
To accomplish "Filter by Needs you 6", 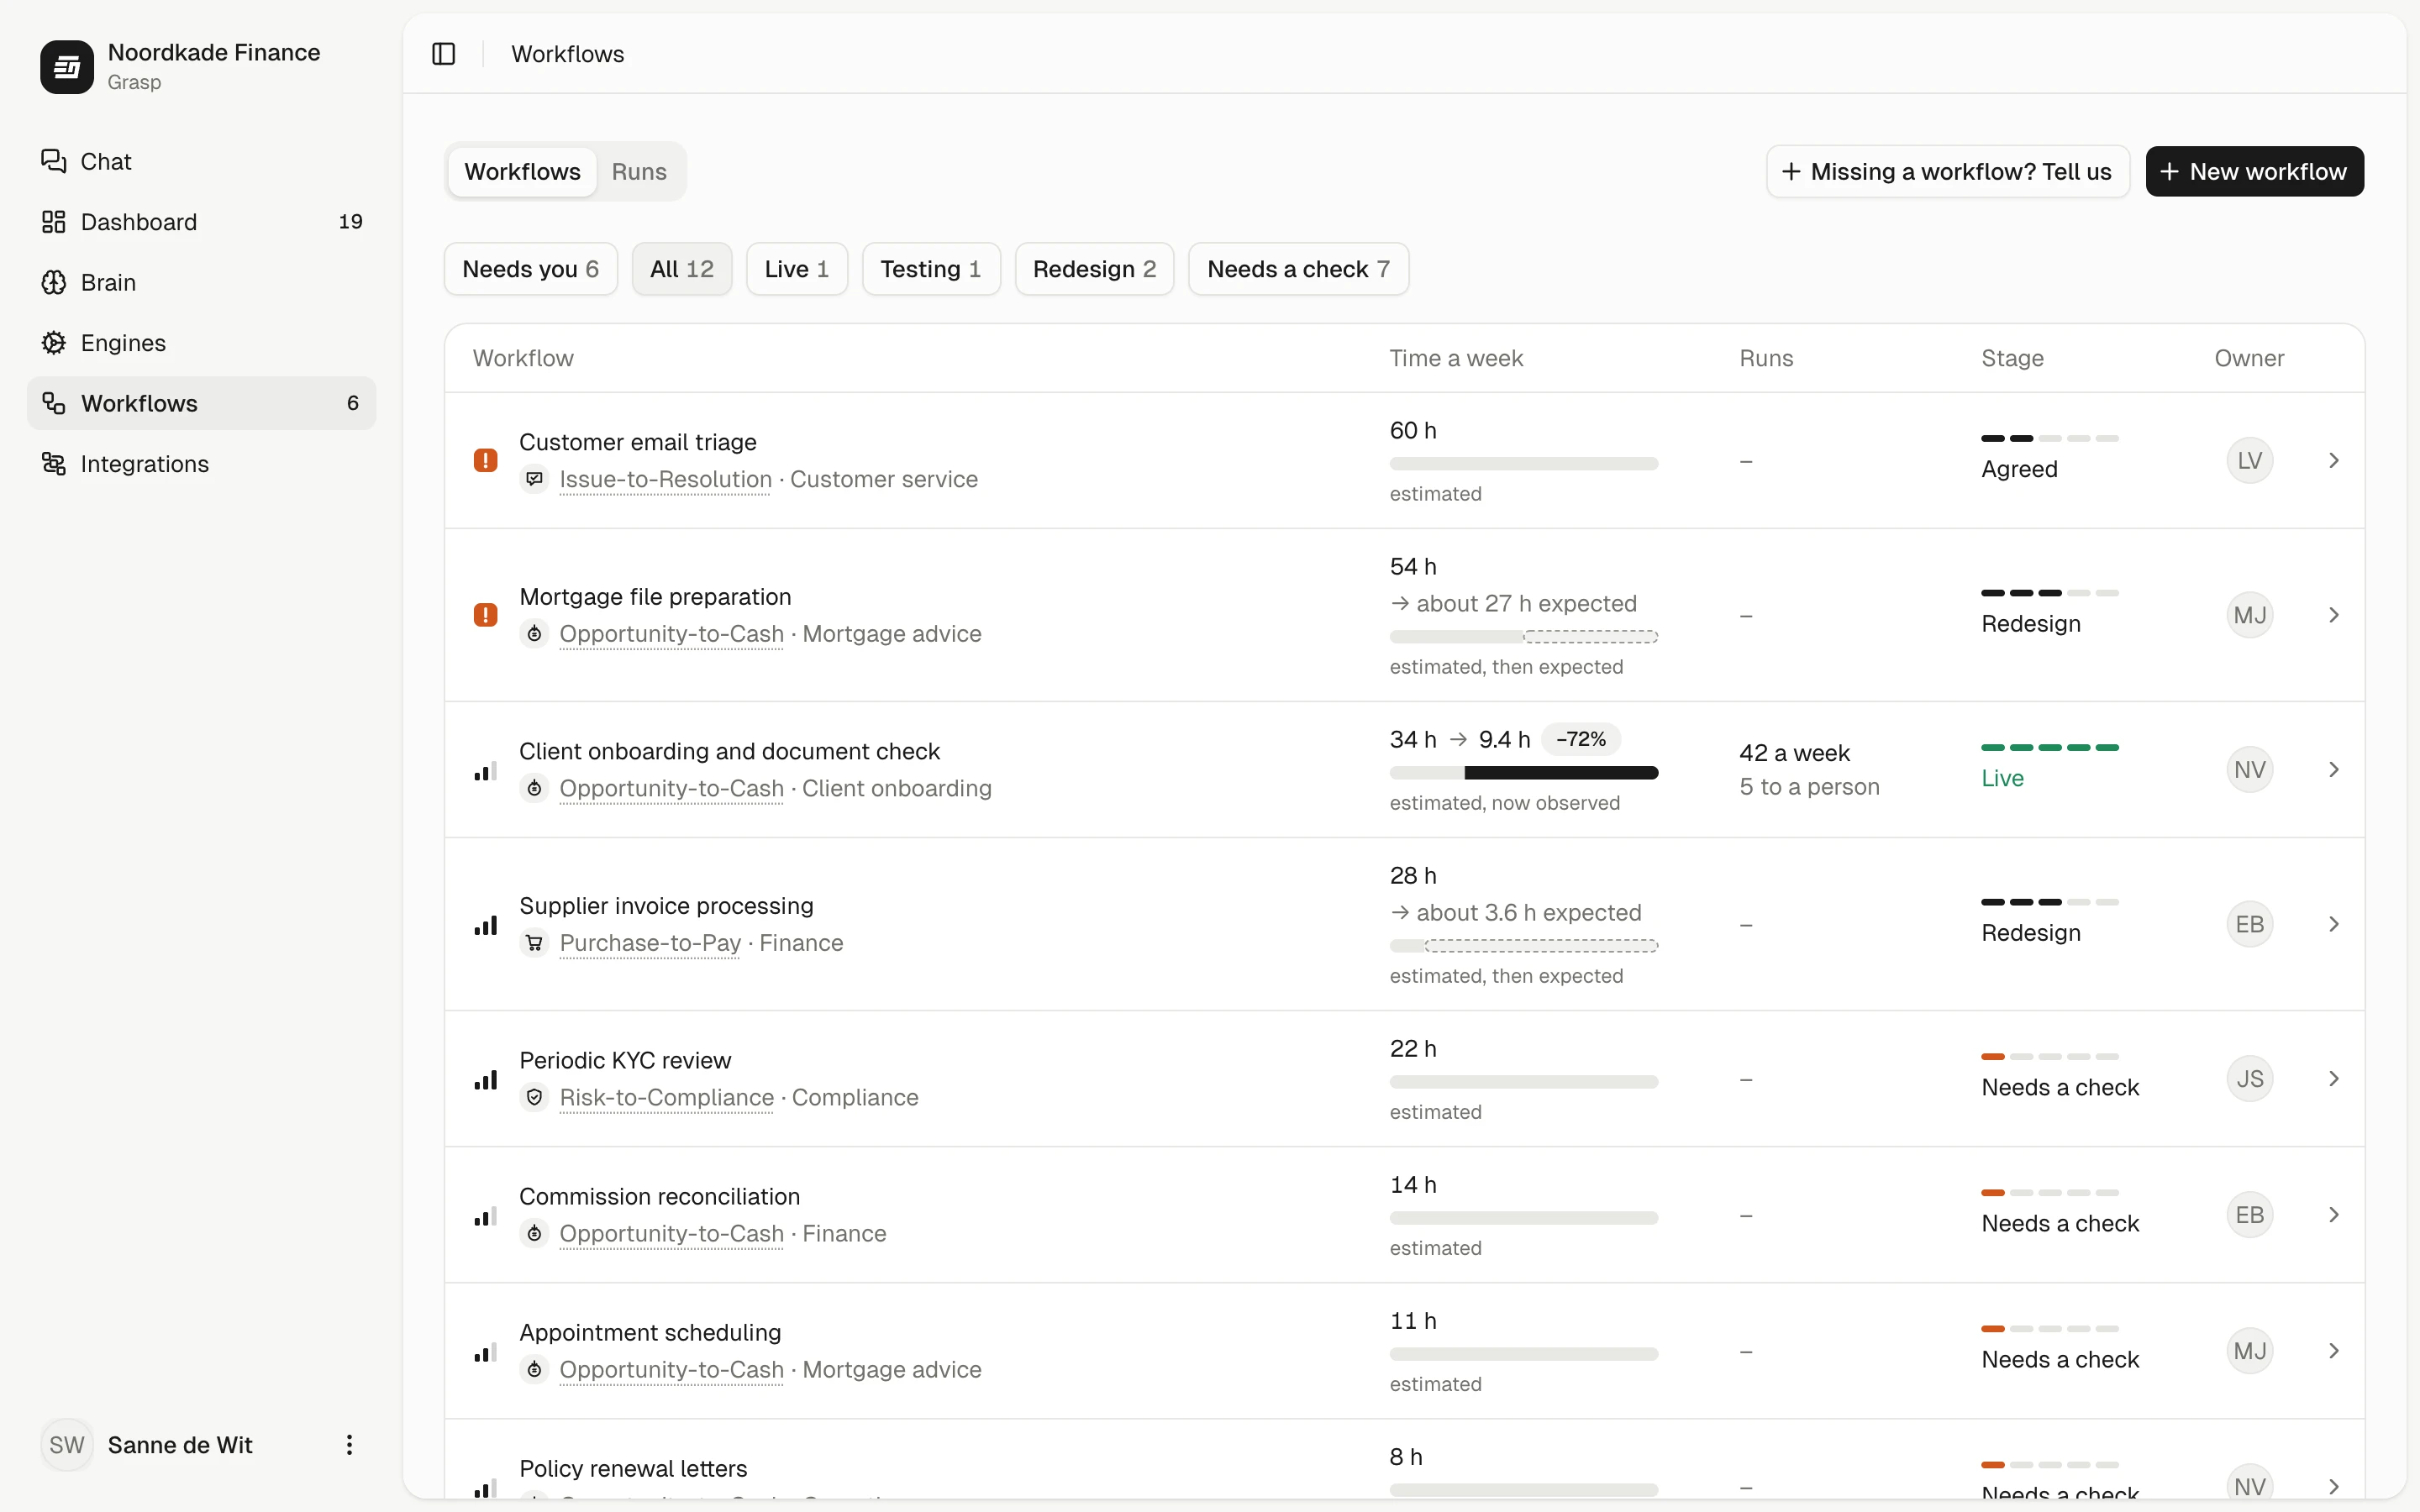I will [x=530, y=269].
